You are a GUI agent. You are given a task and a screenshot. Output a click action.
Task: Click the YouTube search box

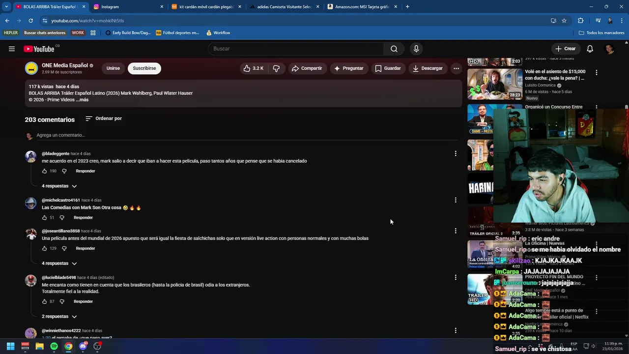[x=296, y=49]
